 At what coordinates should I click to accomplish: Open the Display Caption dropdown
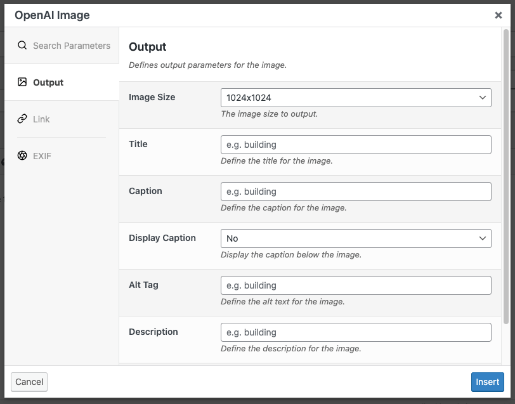pyautogui.click(x=356, y=238)
